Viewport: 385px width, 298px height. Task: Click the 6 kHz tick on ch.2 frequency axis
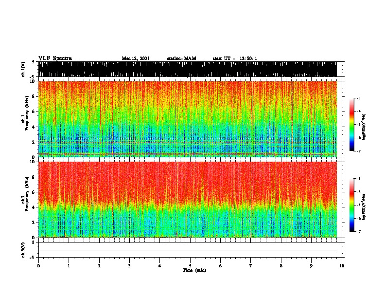click(34, 192)
